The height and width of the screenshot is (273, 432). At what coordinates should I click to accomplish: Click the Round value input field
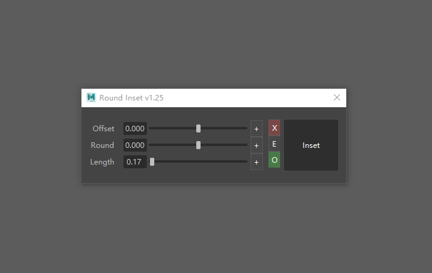pos(135,145)
